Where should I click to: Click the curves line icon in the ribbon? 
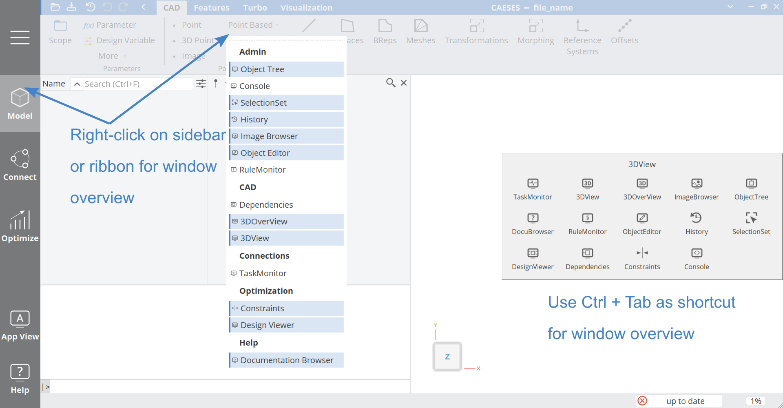click(309, 25)
